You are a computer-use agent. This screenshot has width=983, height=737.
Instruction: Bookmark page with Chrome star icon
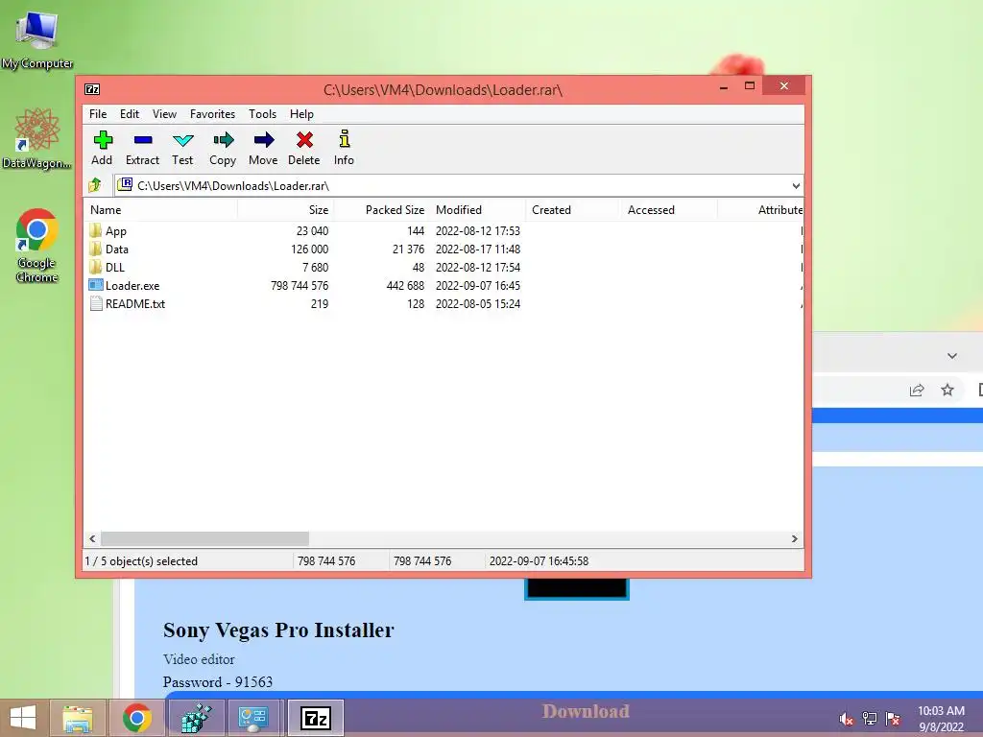tap(947, 390)
